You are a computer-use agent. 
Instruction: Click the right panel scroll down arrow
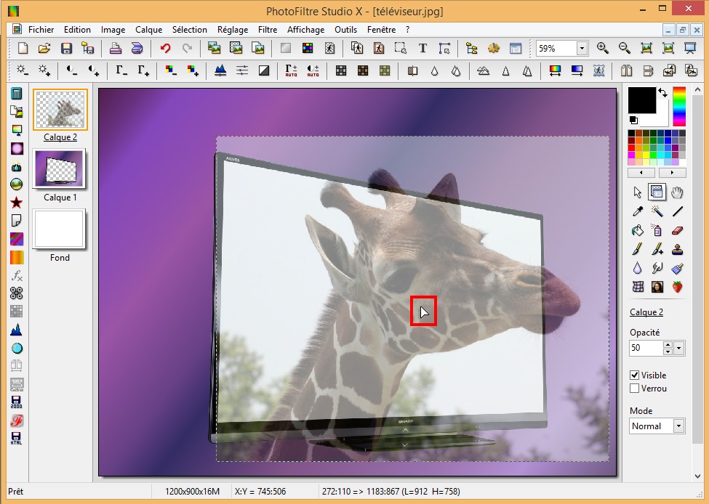click(x=697, y=476)
